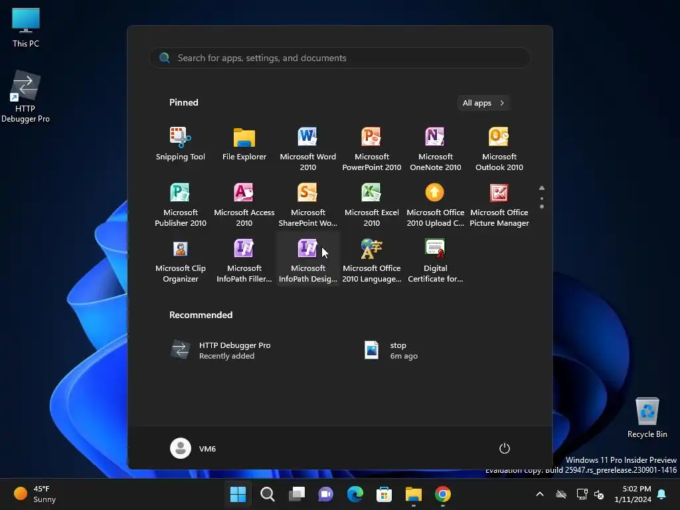Launch Microsoft InfoPath Filler

(244, 260)
